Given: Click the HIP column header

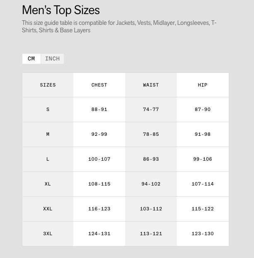Looking at the screenshot, I should (x=203, y=85).
